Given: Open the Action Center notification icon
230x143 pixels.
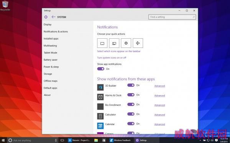Looking at the screenshot, I should pos(216,140).
